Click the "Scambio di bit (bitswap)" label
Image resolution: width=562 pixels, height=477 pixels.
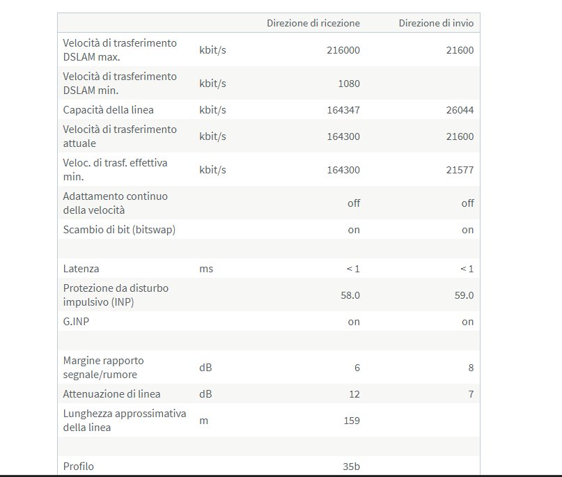click(119, 230)
